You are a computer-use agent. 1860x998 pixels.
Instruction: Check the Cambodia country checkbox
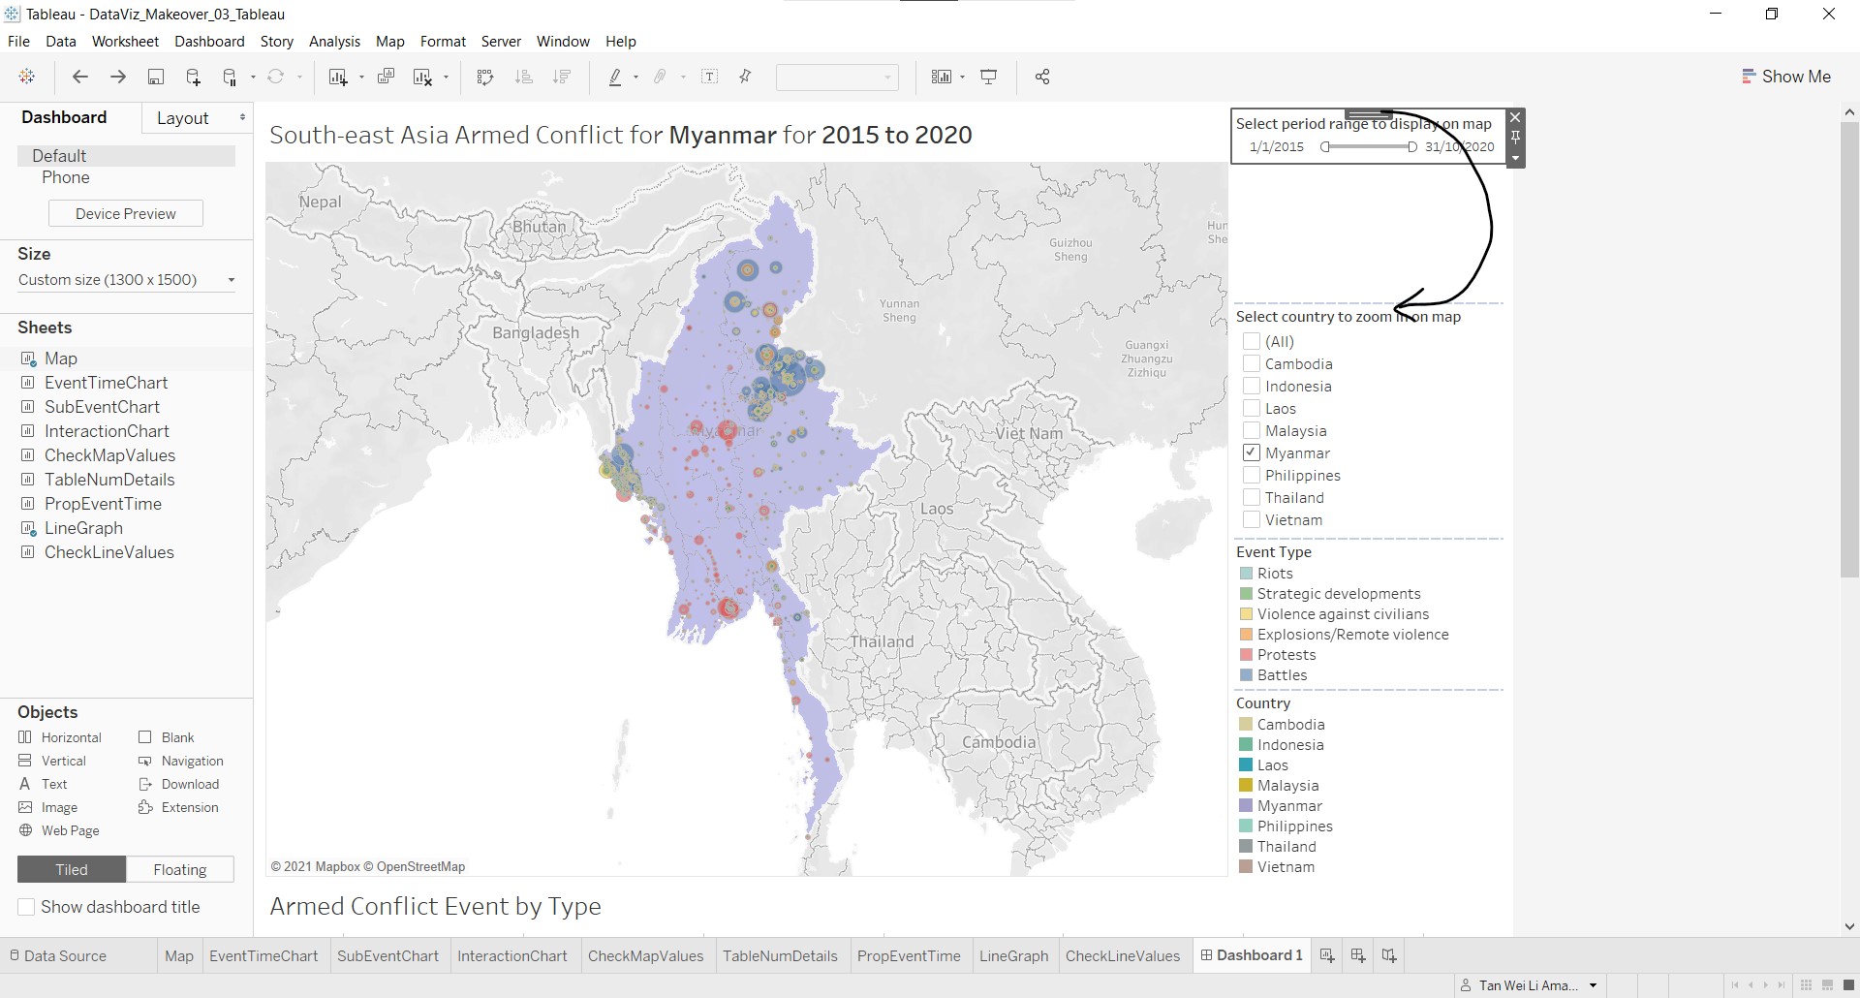point(1252,363)
